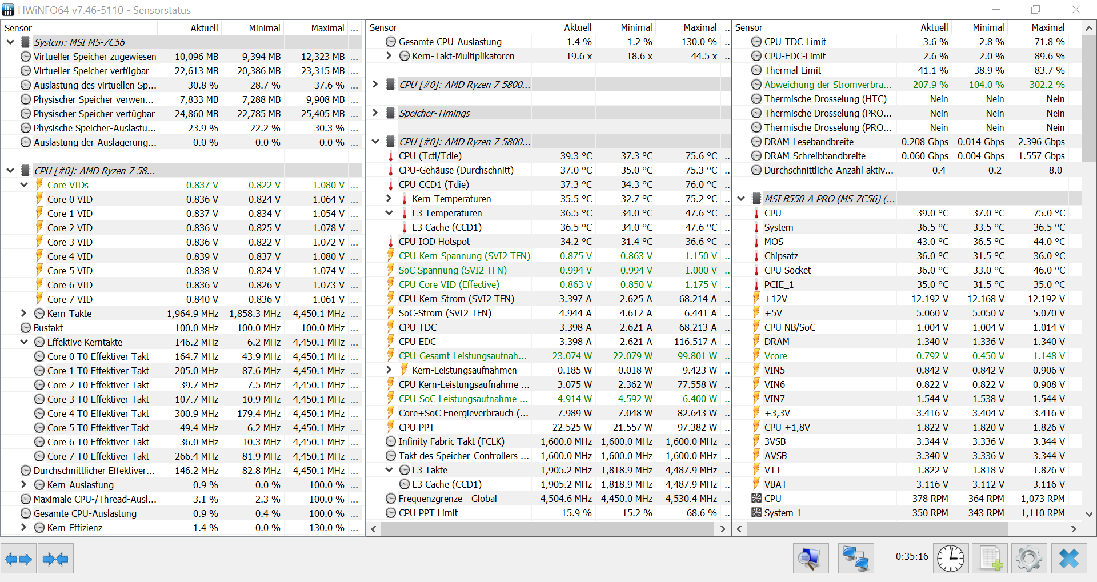The height and width of the screenshot is (582, 1097).
Task: Click the lightning icon beside Core 4 VID
Action: (x=39, y=256)
